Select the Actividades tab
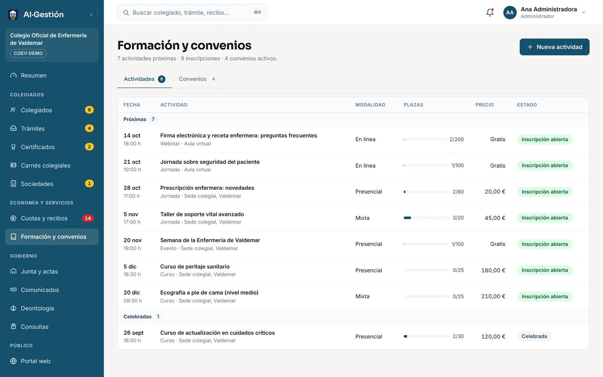Screen dimensions: 603x377 coord(145,79)
